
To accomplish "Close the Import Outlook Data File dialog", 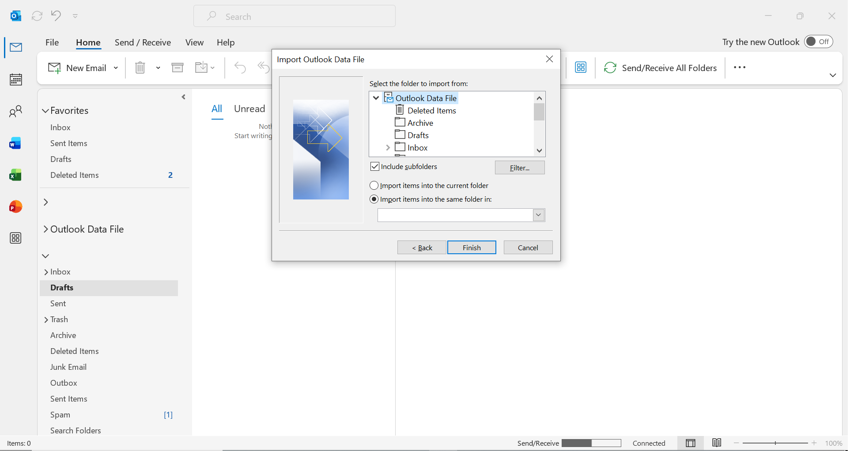I will tap(549, 59).
